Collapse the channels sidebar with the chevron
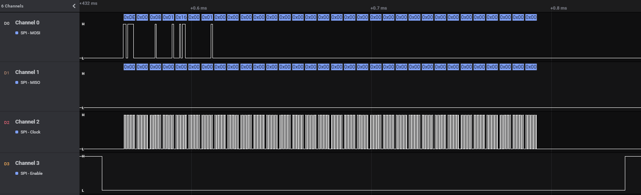 click(x=74, y=6)
